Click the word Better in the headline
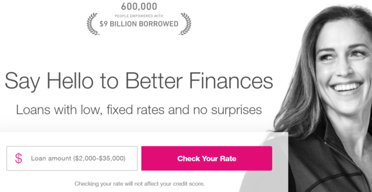This screenshot has width=372, height=192. (x=154, y=80)
